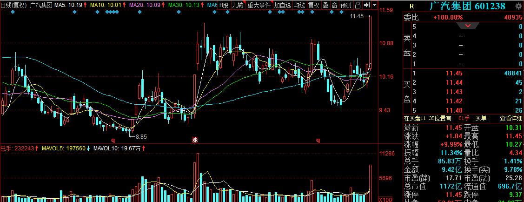Open the H股 tab

pos(224,5)
